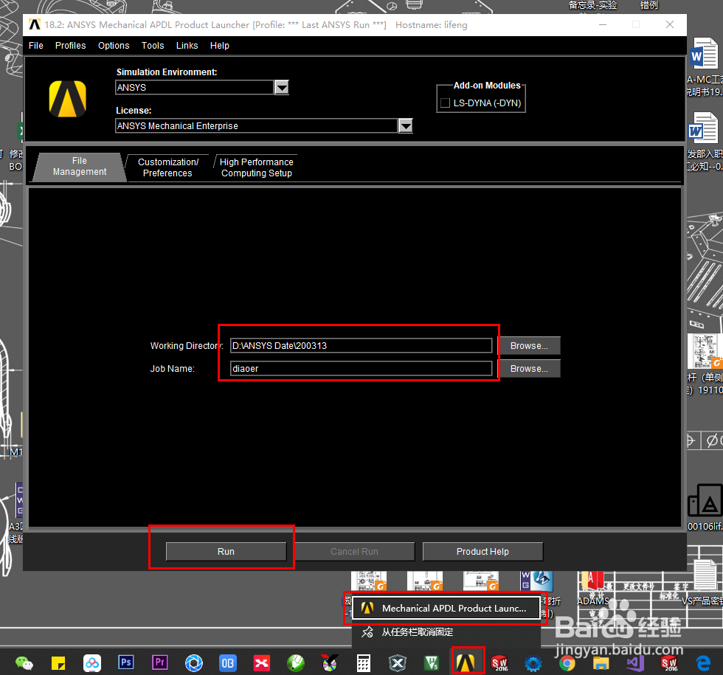Open Calculator from the taskbar
This screenshot has width=723, height=675.
[x=363, y=663]
